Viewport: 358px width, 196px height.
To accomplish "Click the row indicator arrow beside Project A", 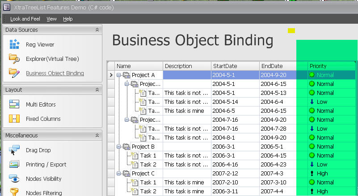I will coord(111,75).
